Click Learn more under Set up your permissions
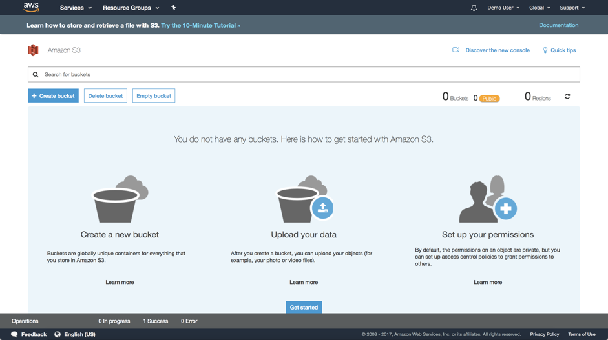The height and width of the screenshot is (340, 608). point(488,282)
